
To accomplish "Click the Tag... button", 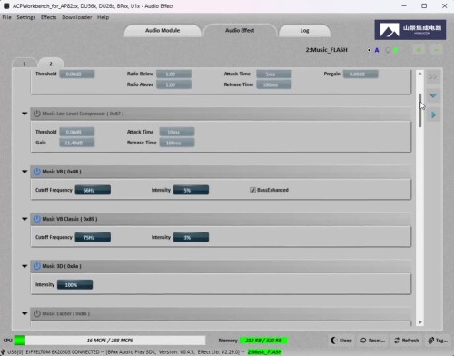I will pos(438,341).
